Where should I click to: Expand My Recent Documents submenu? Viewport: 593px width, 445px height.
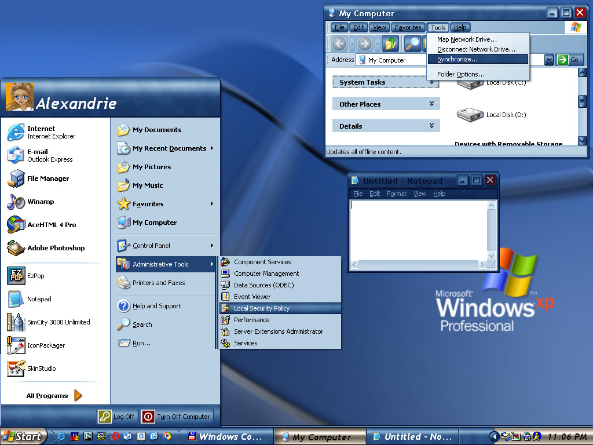click(x=212, y=148)
